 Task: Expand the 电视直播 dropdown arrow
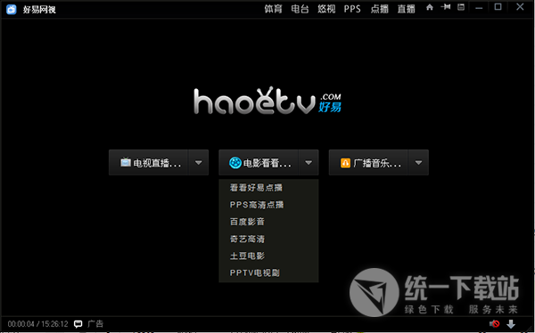tap(199, 163)
